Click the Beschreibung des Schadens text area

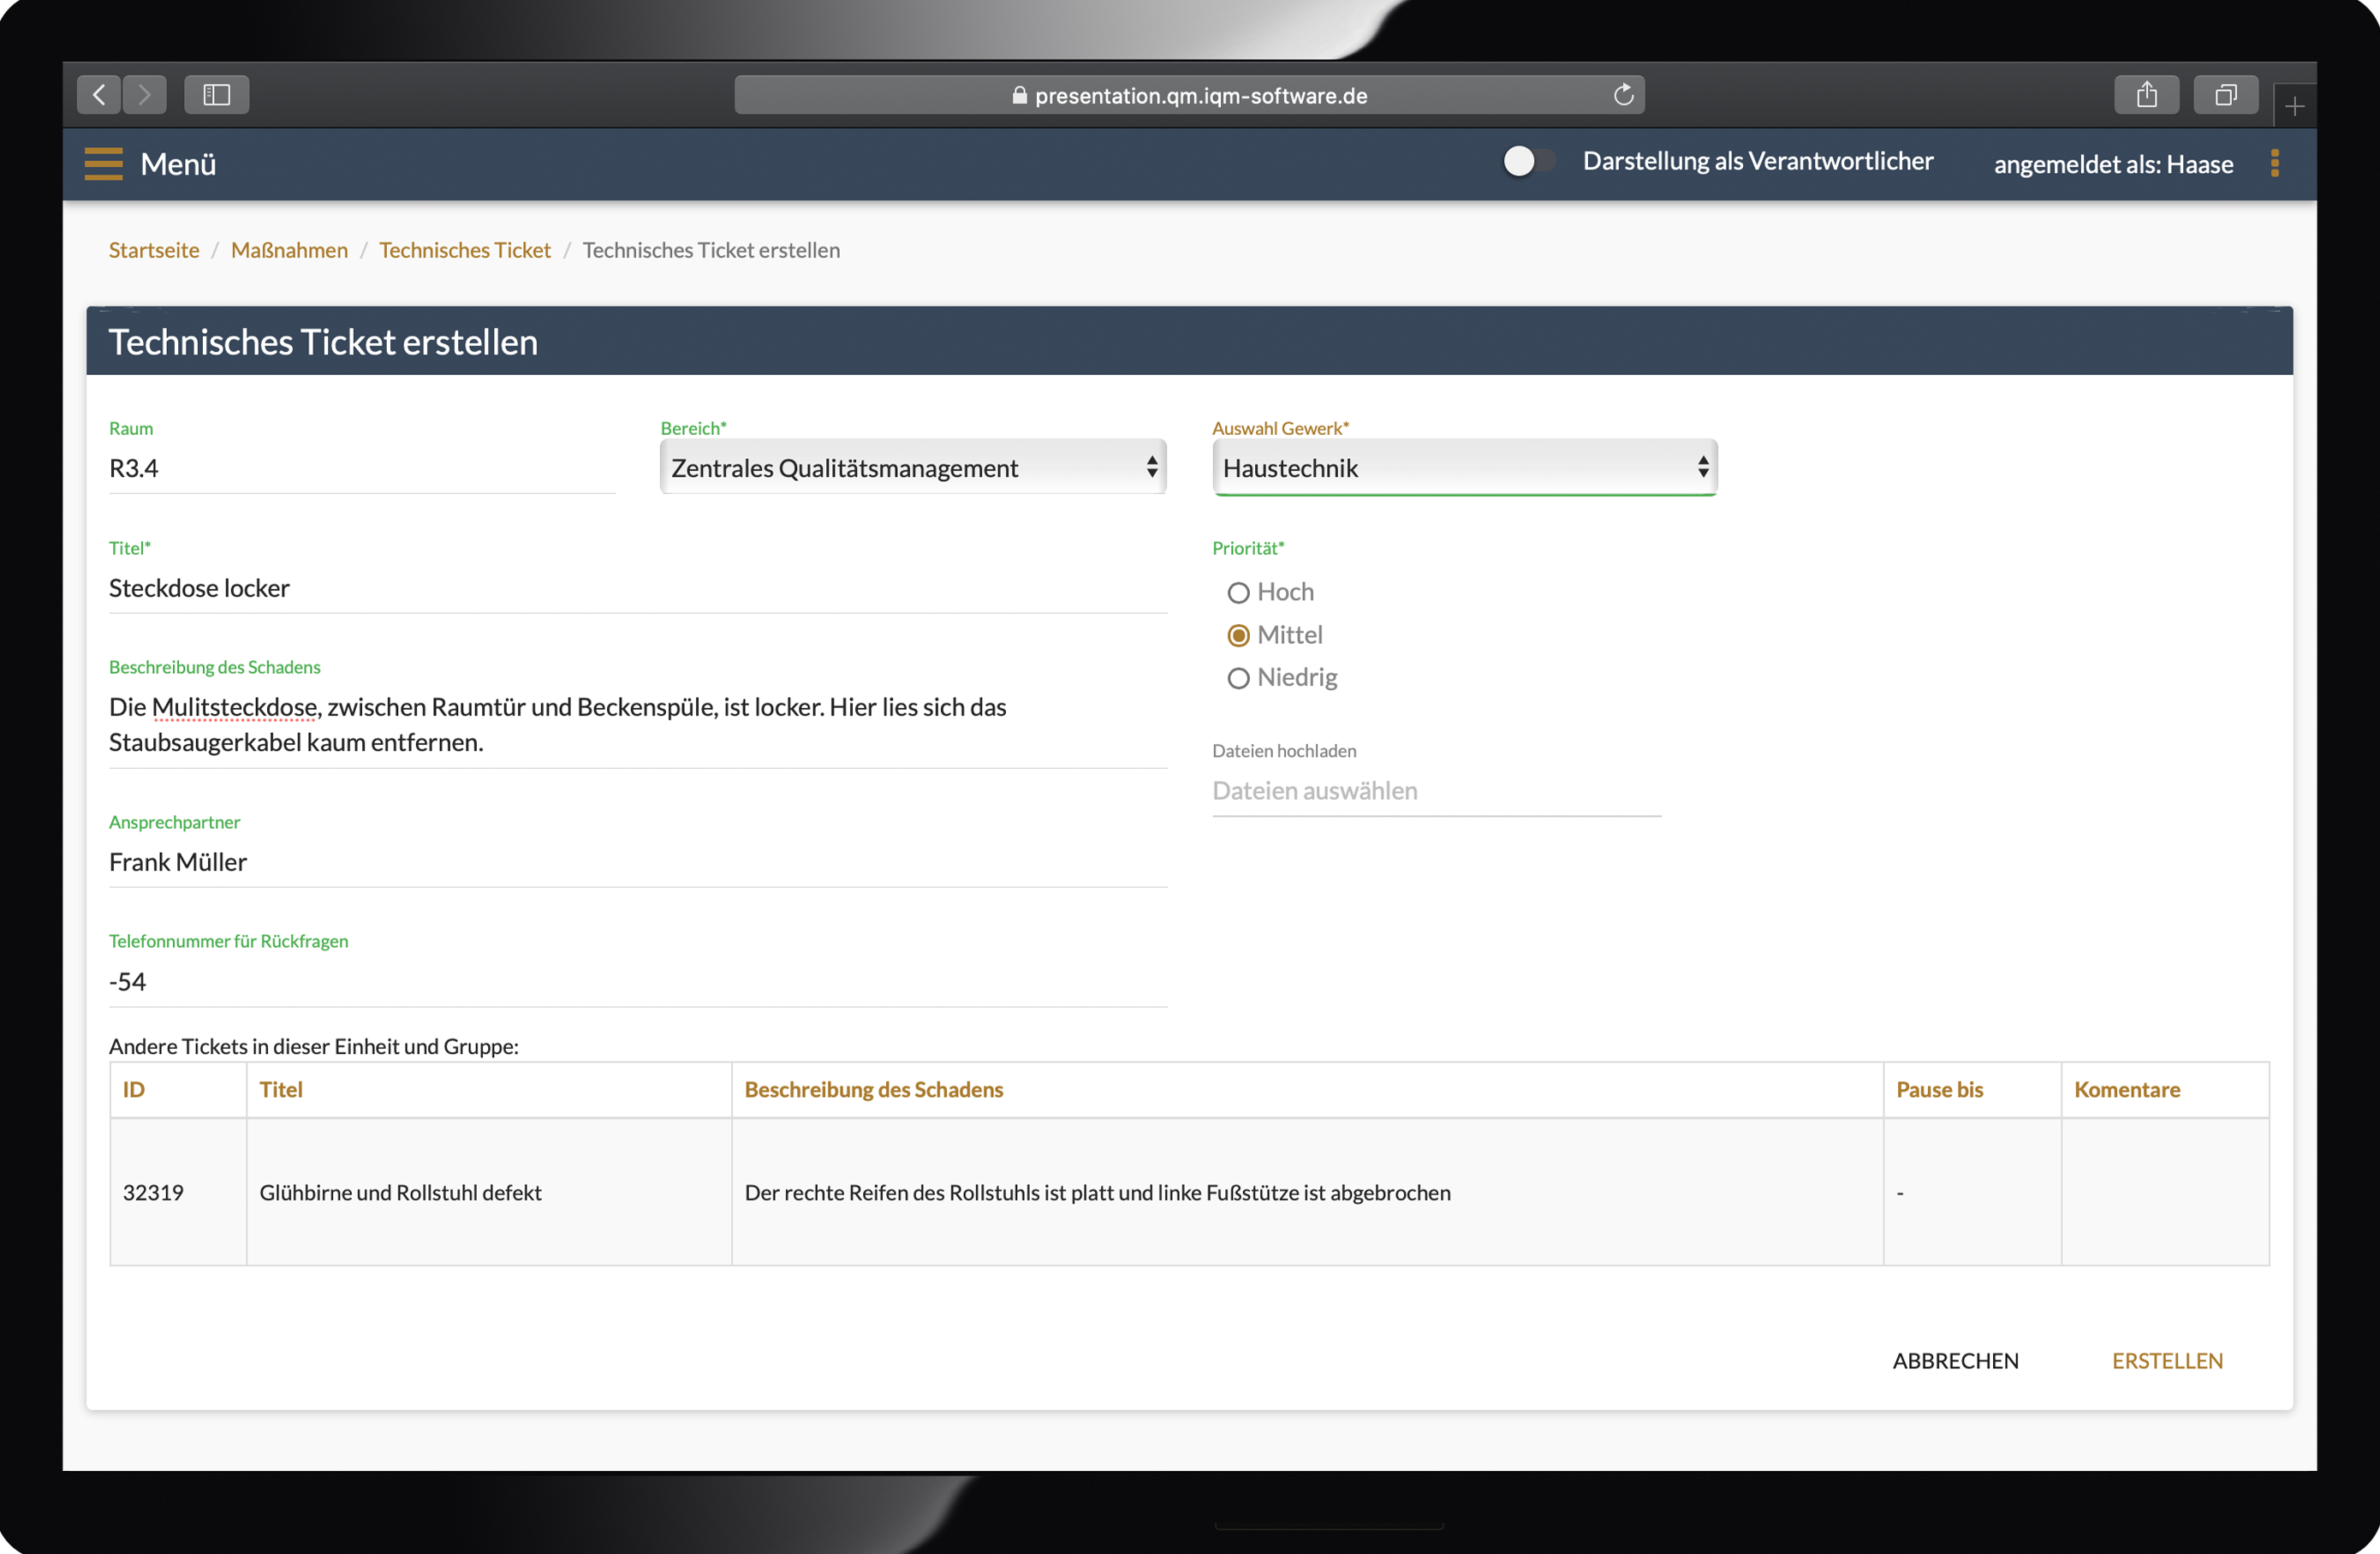click(638, 725)
